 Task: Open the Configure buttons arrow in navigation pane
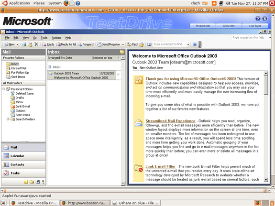click(x=43, y=182)
